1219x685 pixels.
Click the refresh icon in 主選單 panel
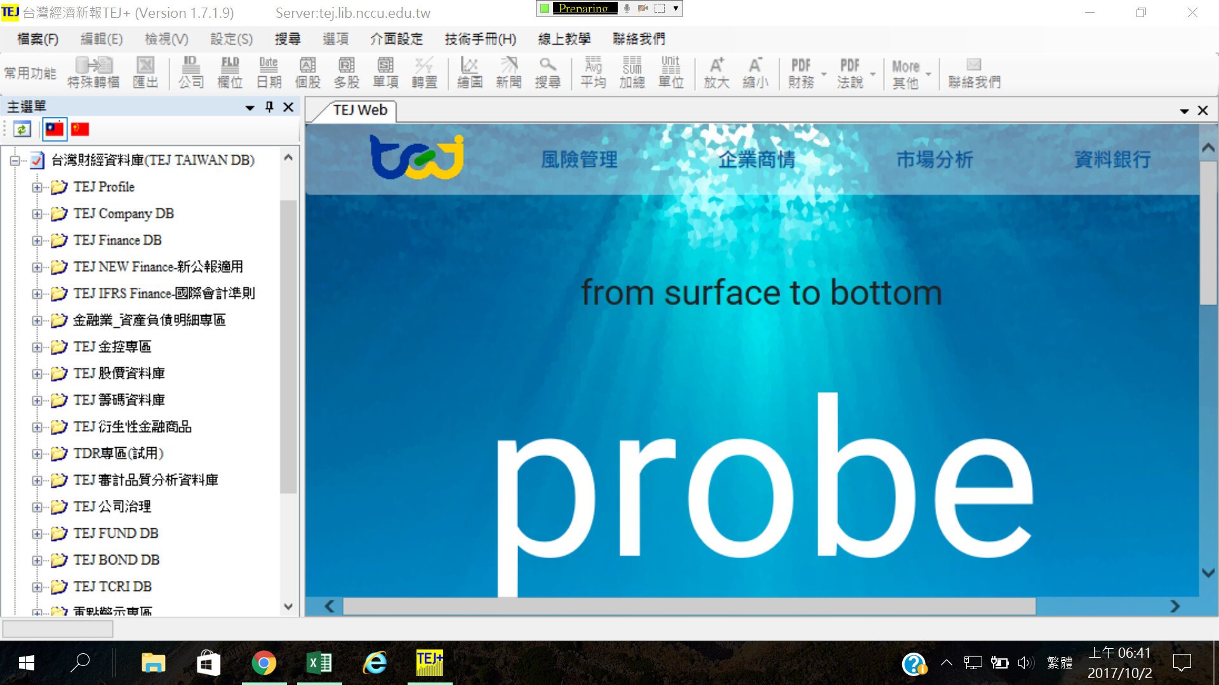(x=22, y=129)
